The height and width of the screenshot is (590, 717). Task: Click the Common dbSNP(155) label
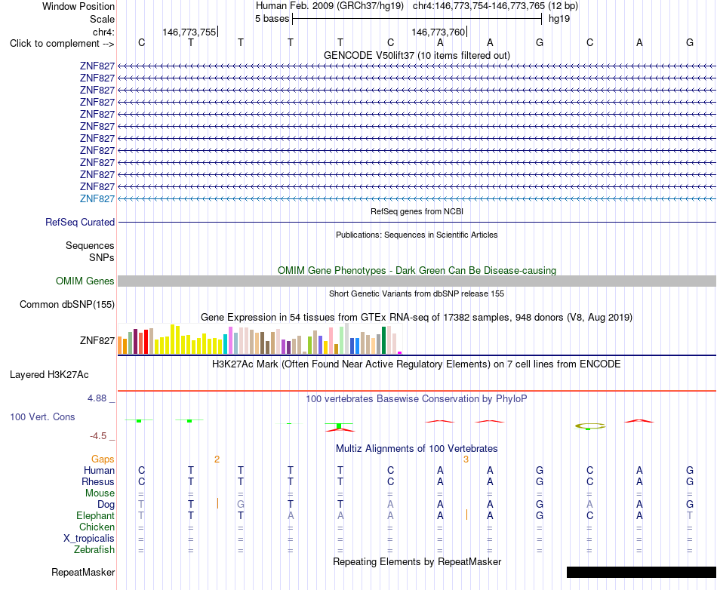(66, 304)
